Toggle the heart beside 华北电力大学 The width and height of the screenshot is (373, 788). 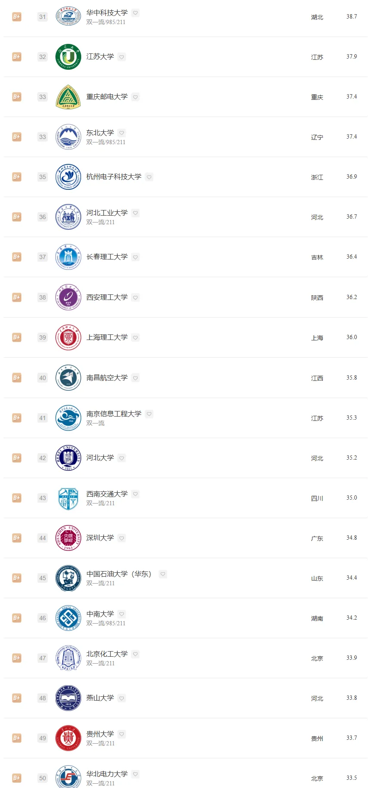(135, 774)
